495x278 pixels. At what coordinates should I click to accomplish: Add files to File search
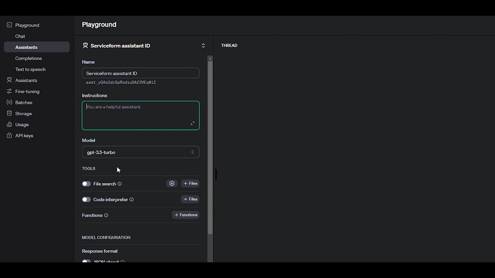tap(190, 184)
